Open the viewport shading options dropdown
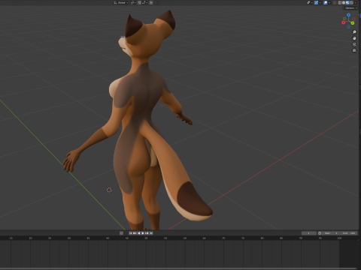Screen dimensions: 361x270 coord(356,2)
